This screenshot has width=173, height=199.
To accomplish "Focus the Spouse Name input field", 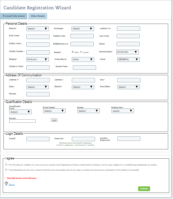I will point(84,67).
